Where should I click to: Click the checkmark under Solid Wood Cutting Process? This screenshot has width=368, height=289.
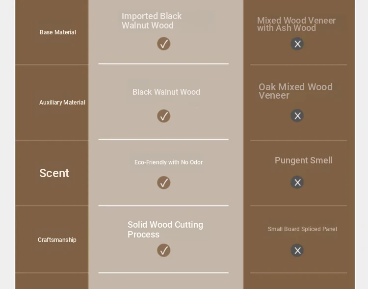pyautogui.click(x=163, y=250)
